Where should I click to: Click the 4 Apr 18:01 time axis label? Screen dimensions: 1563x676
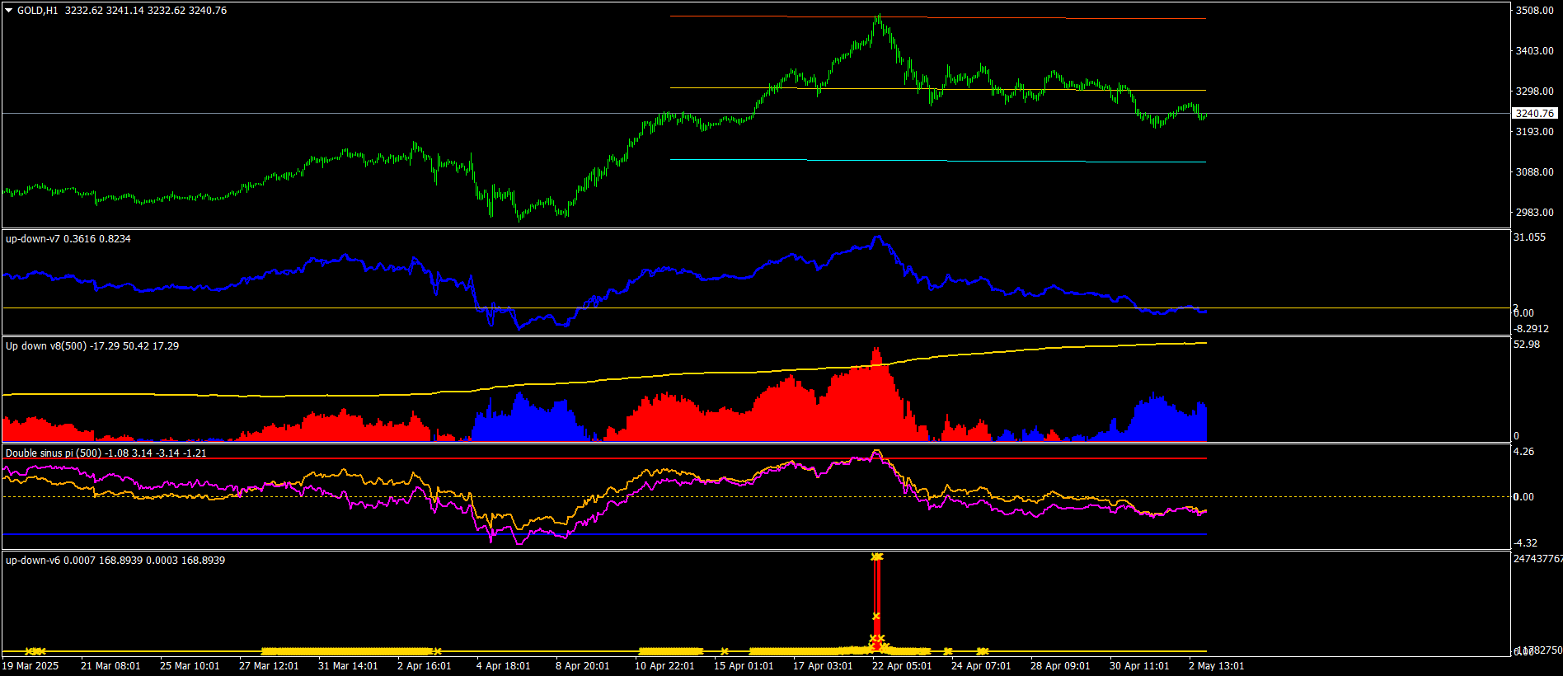point(504,666)
